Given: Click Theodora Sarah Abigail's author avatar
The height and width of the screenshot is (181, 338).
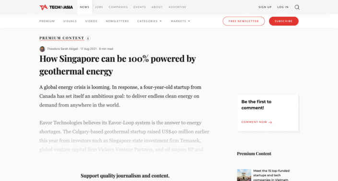Looking at the screenshot, I should [42, 49].
